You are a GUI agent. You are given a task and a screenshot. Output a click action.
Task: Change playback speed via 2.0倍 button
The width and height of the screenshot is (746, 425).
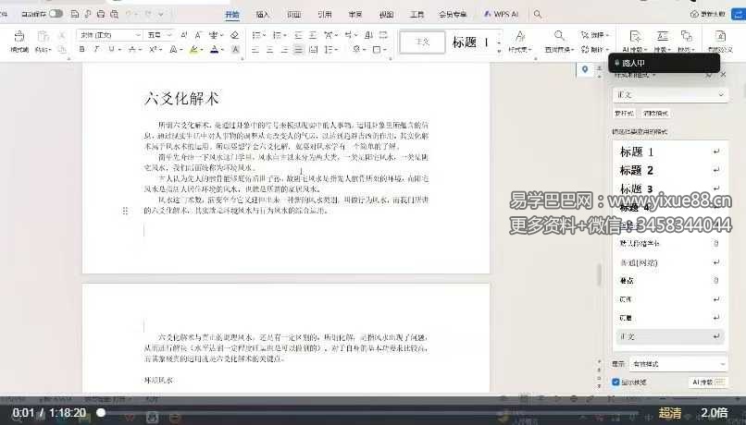[x=715, y=413]
